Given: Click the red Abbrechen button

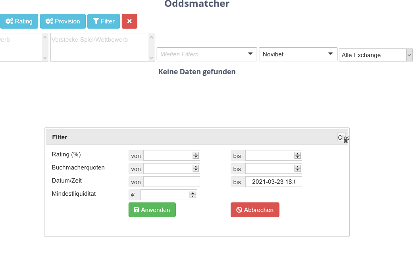Looking at the screenshot, I should [255, 210].
